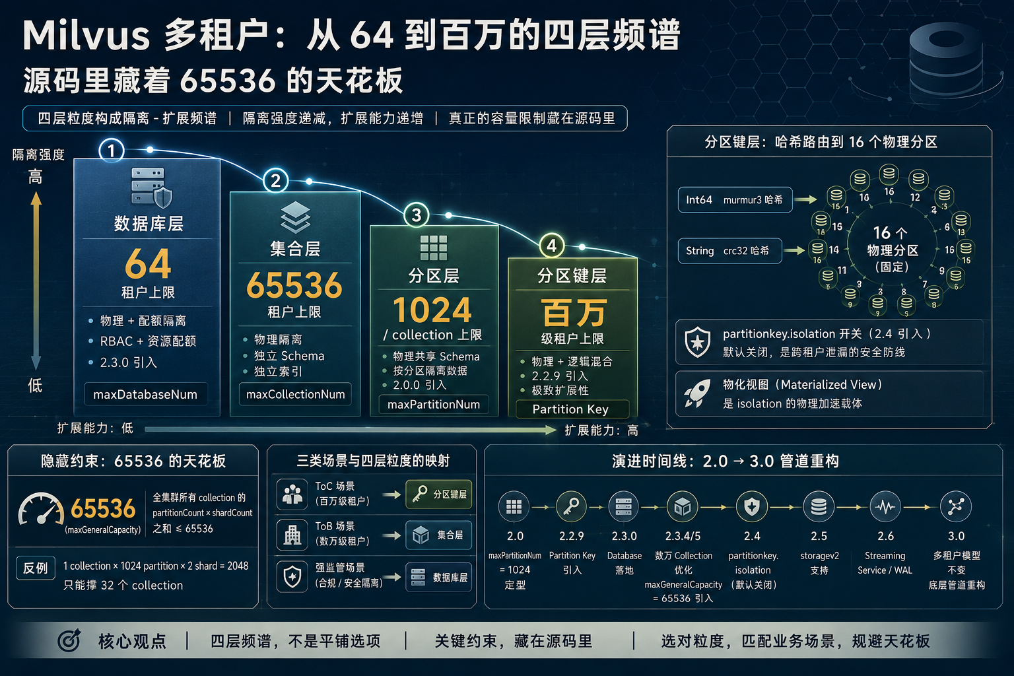Click the speedometer gauge icon beside 65536

click(x=41, y=509)
